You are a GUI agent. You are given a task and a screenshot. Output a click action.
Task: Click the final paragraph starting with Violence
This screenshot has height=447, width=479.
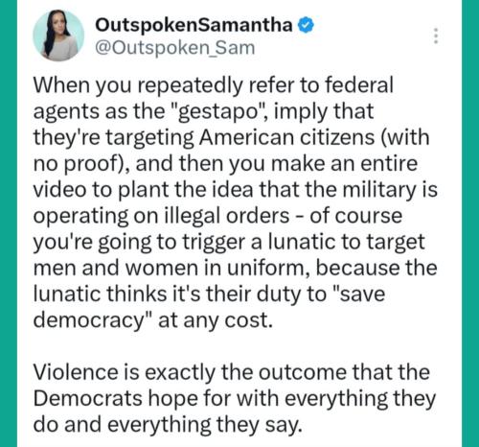[x=235, y=398]
